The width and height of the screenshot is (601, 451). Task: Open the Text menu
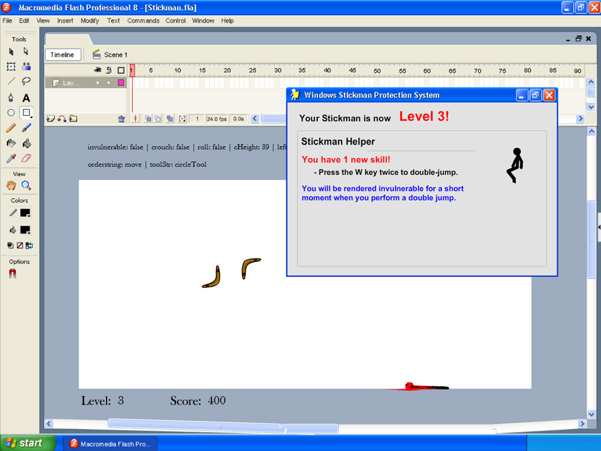tap(114, 21)
